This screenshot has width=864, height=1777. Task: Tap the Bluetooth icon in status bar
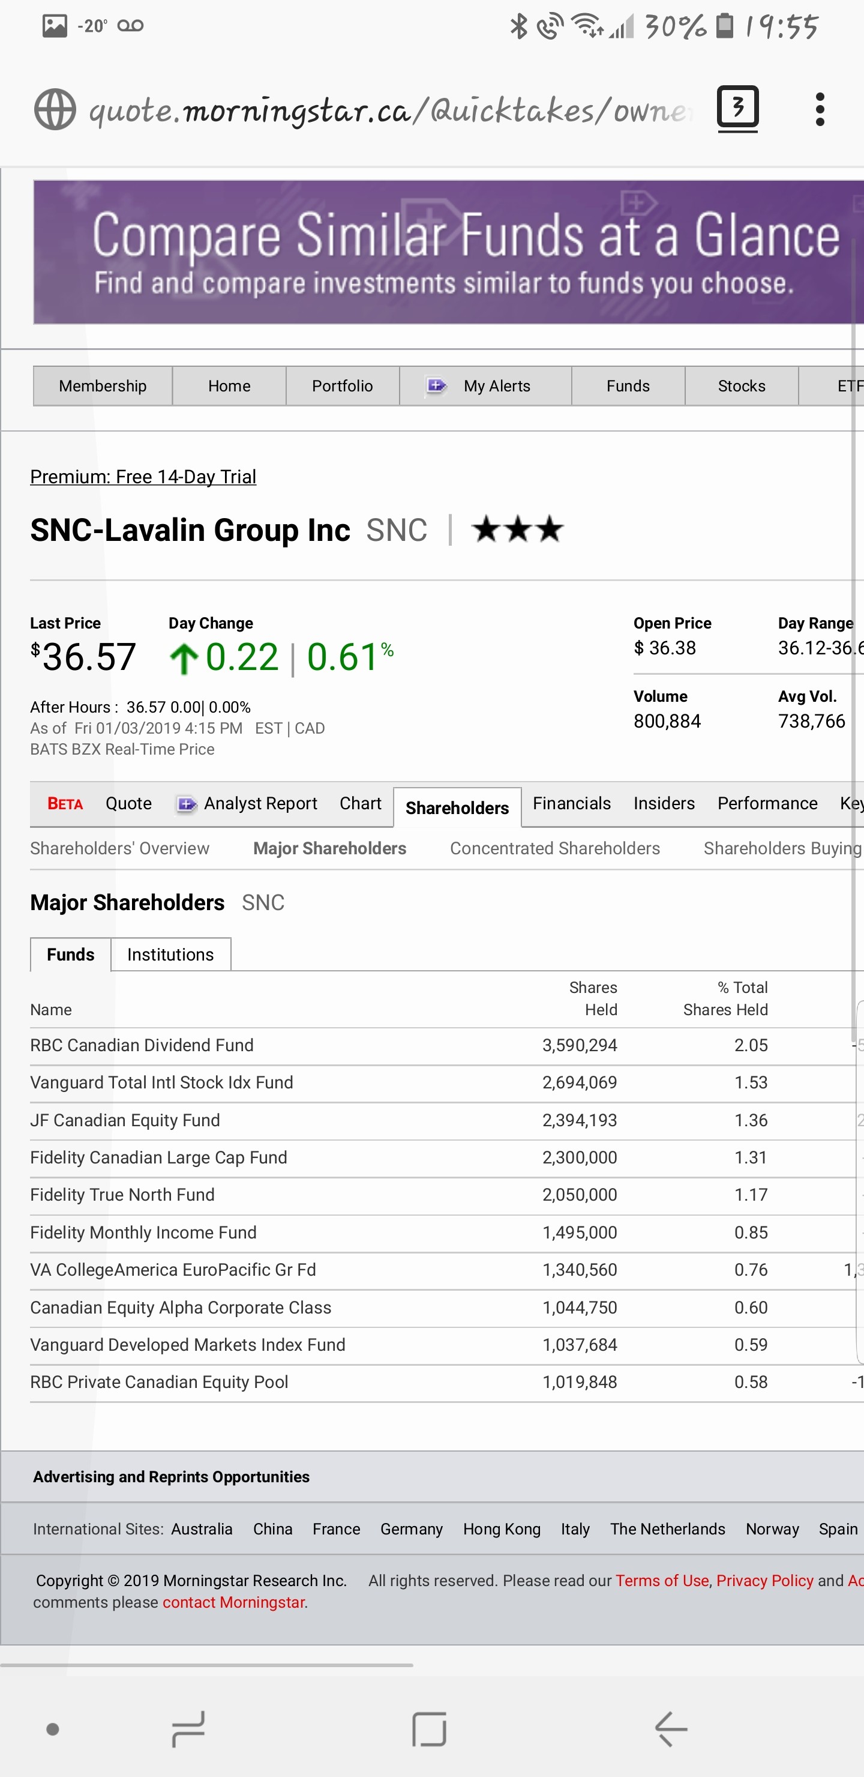(x=518, y=26)
